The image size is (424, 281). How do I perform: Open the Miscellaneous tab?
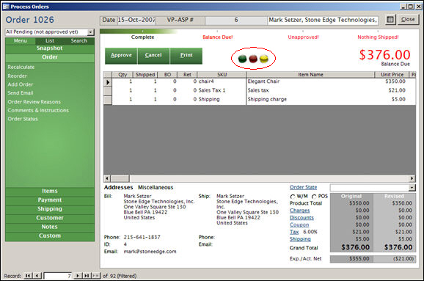[156, 187]
